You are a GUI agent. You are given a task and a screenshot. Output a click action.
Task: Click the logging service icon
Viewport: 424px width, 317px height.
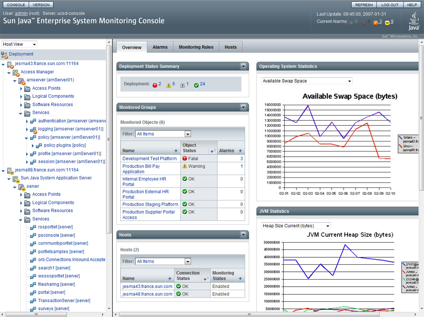coord(34,130)
